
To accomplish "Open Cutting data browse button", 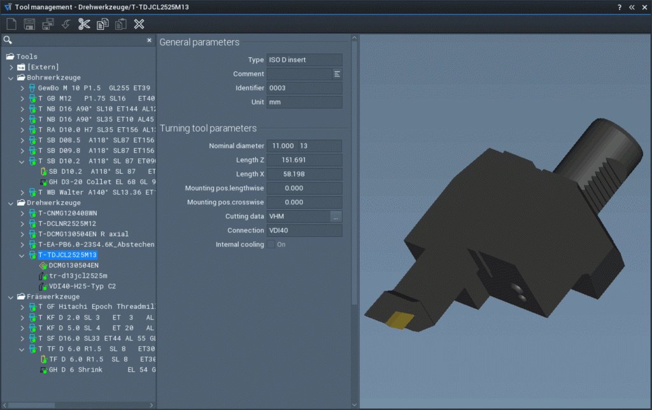I will point(336,216).
